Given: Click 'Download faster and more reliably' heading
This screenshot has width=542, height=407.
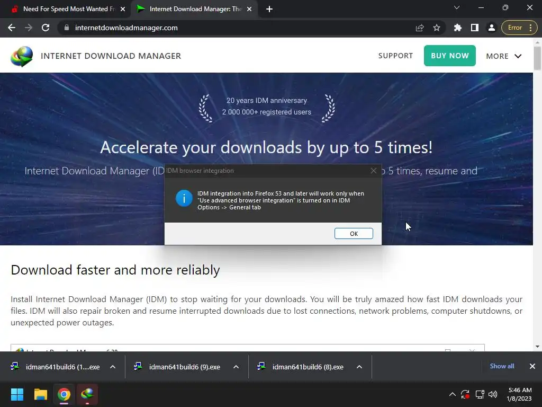Looking at the screenshot, I should click(x=115, y=270).
